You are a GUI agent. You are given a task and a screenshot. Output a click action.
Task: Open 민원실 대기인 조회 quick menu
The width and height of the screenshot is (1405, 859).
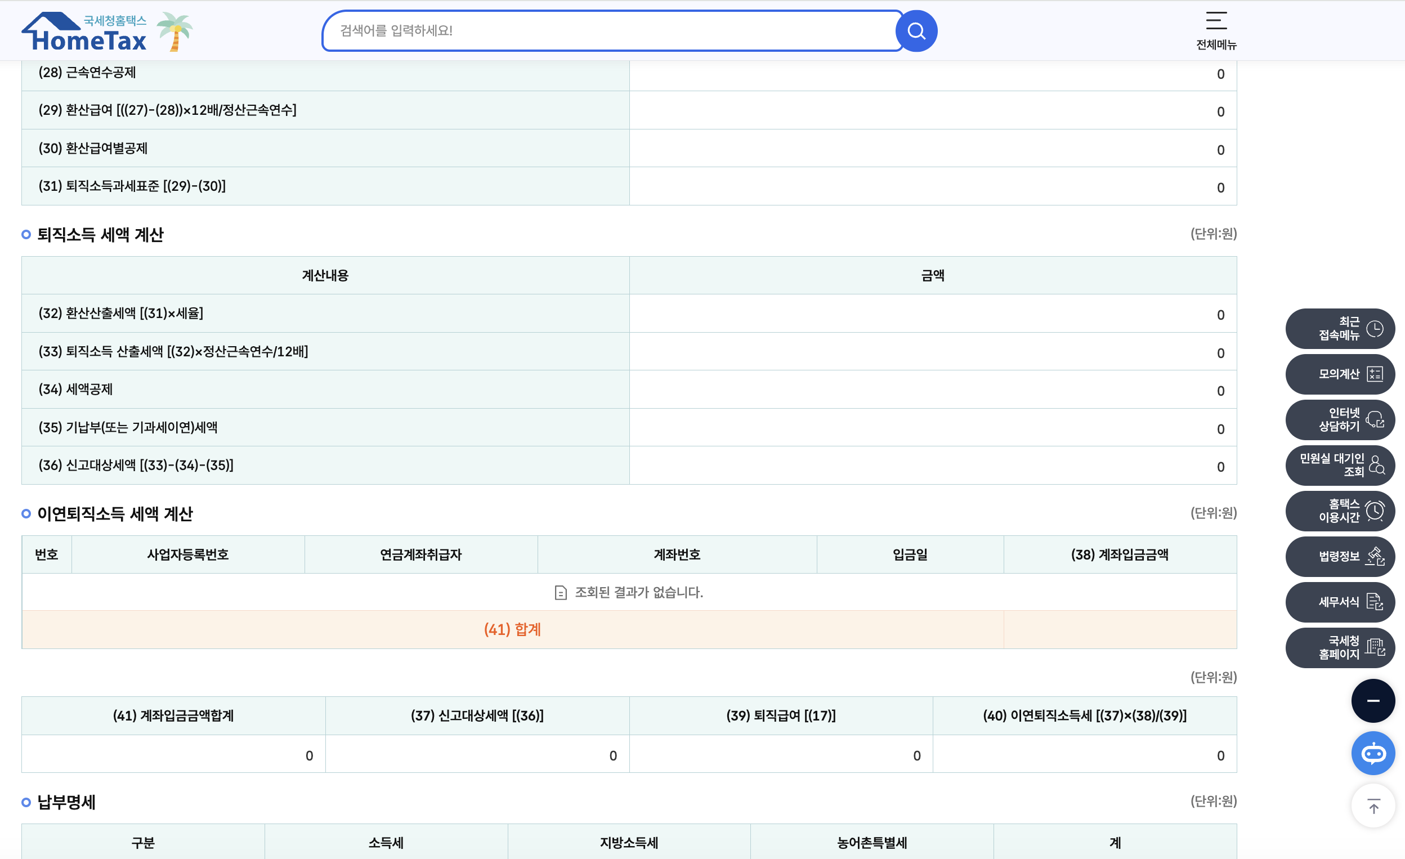click(x=1340, y=466)
